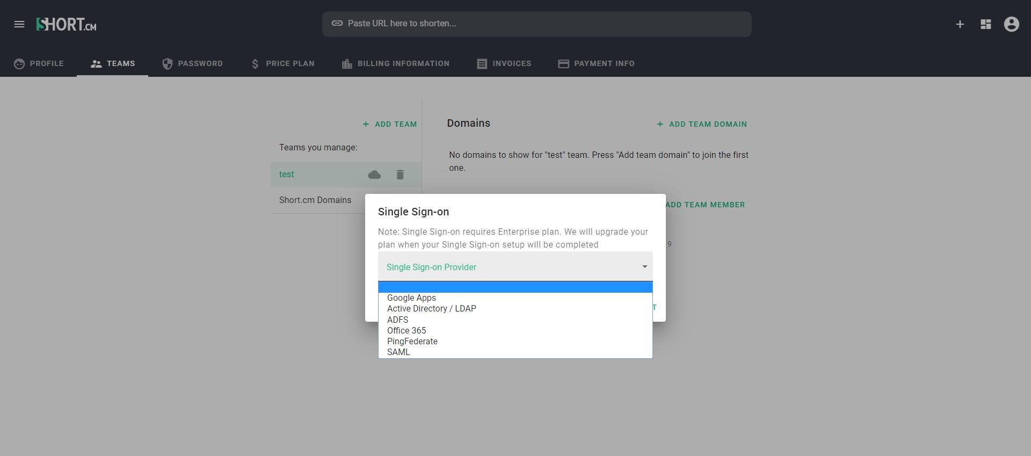Open the Payment Info tab
Viewport: 1031px width, 456px height.
(x=596, y=63)
